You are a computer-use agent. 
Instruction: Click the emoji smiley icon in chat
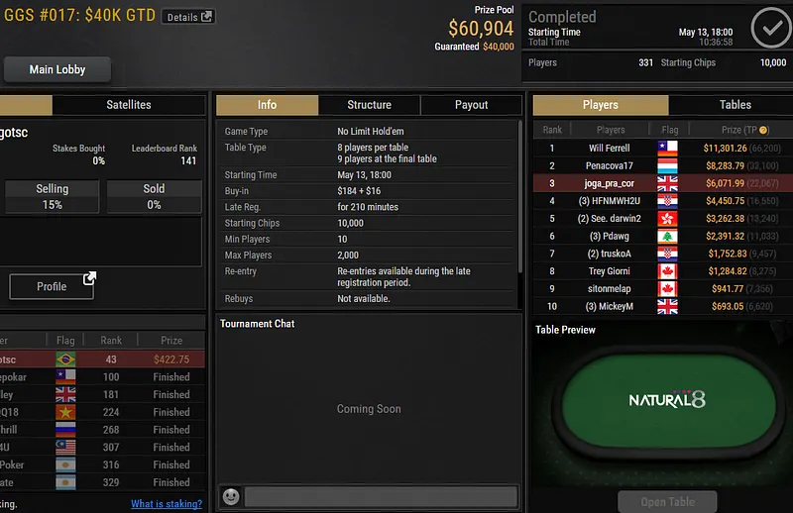(231, 496)
